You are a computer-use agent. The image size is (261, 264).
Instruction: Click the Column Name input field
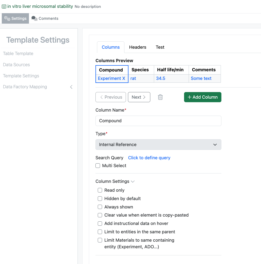(158, 121)
